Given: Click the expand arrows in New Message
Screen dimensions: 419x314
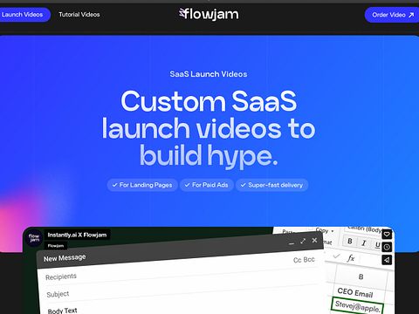Looking at the screenshot, I should pos(303,241).
